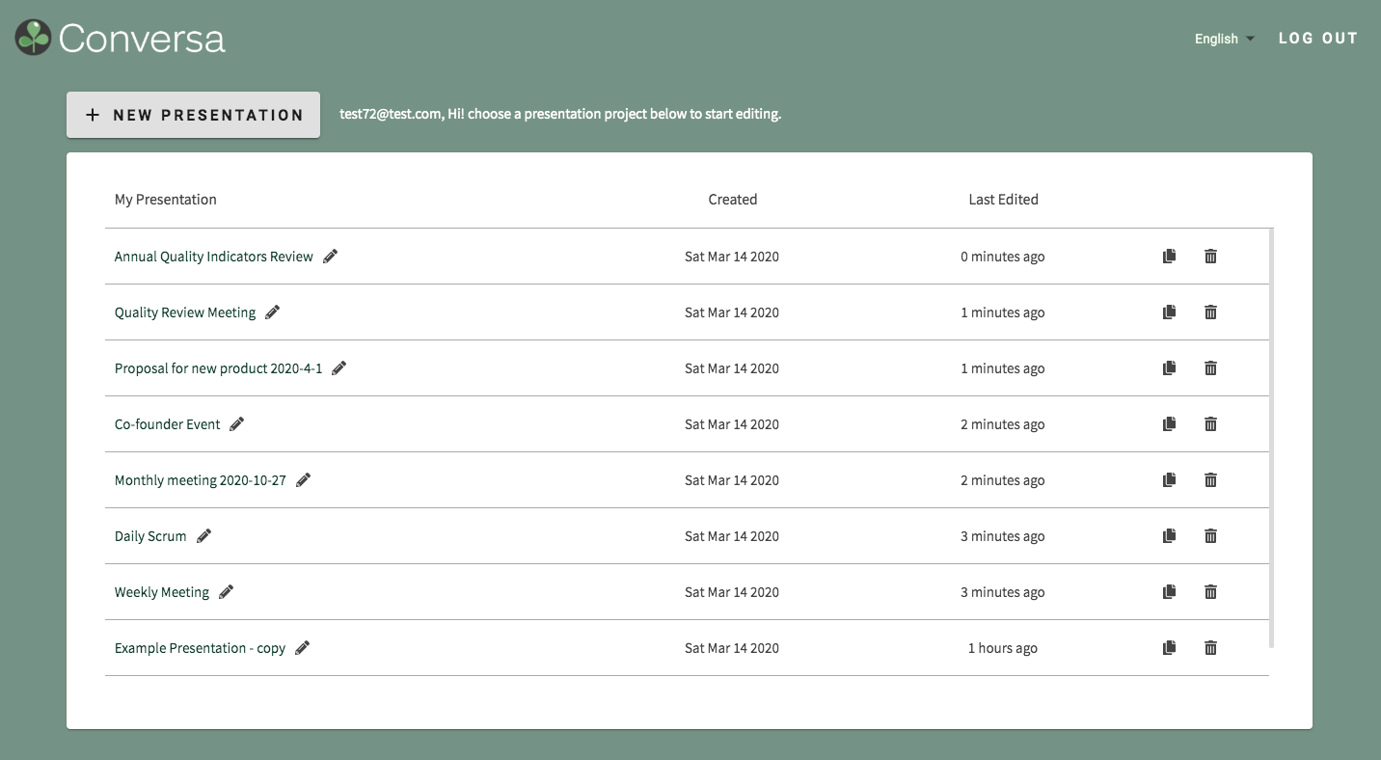Screen dimensions: 1381x760
Task: Click the Conversa clover logo
Action: point(33,38)
